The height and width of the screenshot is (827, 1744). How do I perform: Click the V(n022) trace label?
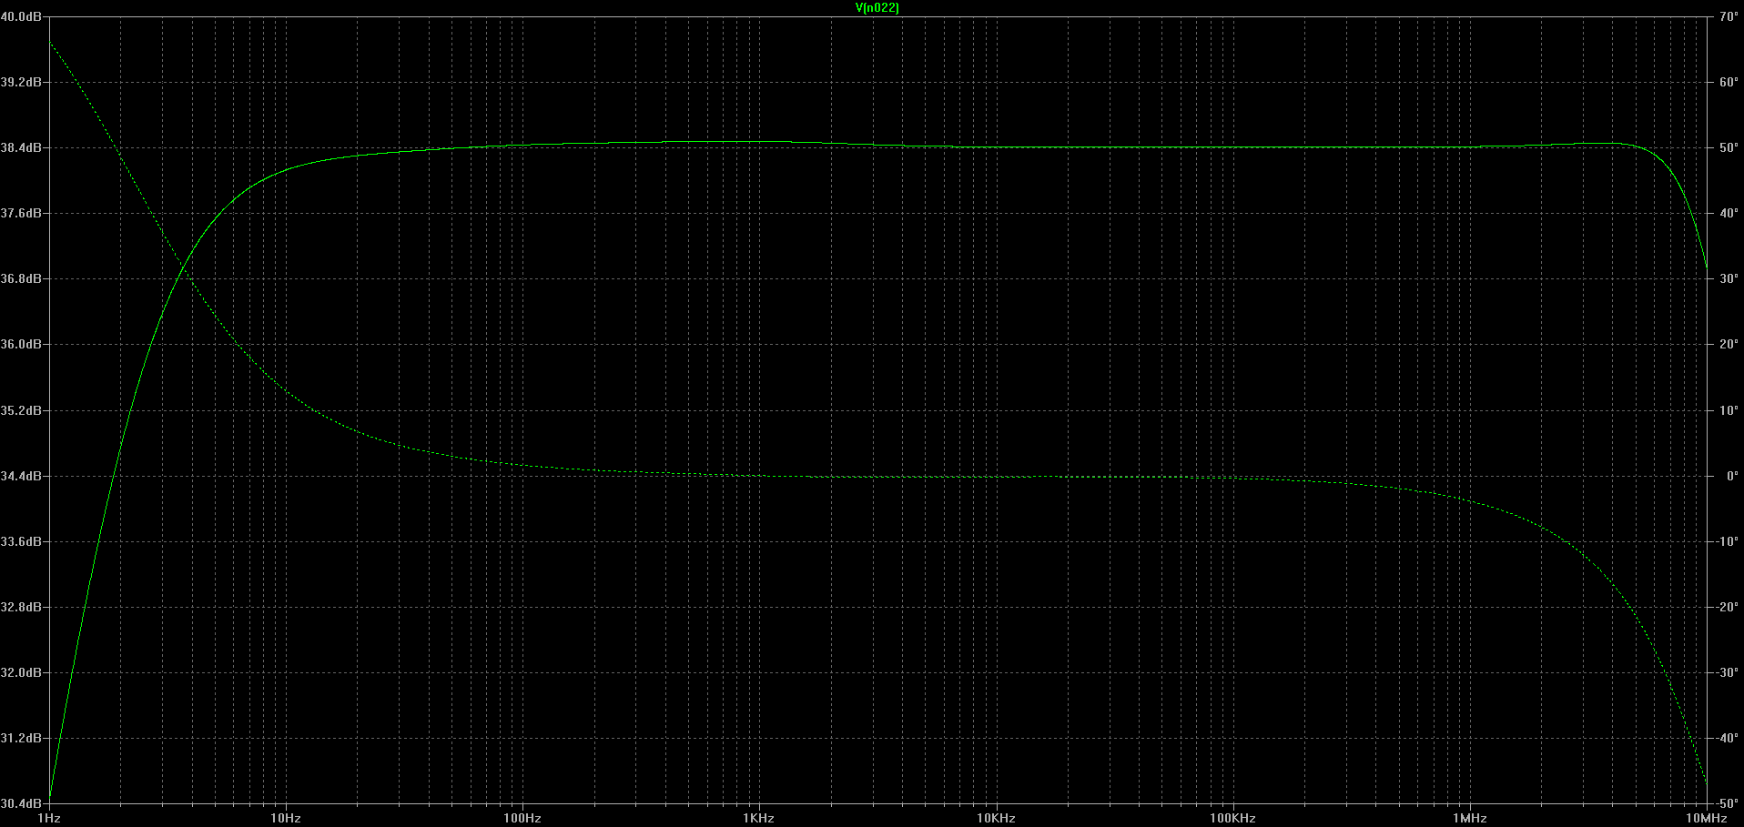pos(877,8)
